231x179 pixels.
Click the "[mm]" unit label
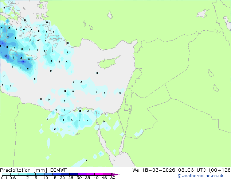click(40, 170)
